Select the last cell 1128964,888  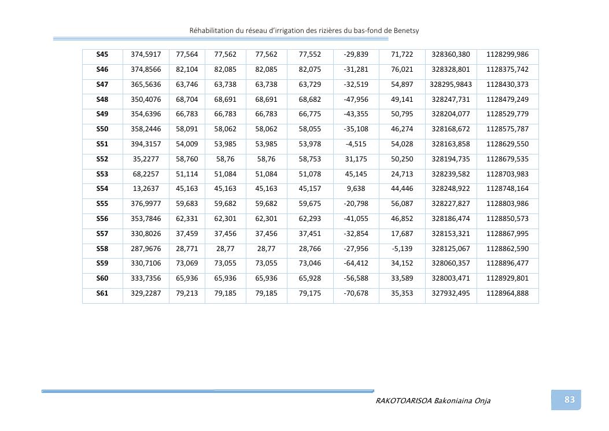(507, 293)
